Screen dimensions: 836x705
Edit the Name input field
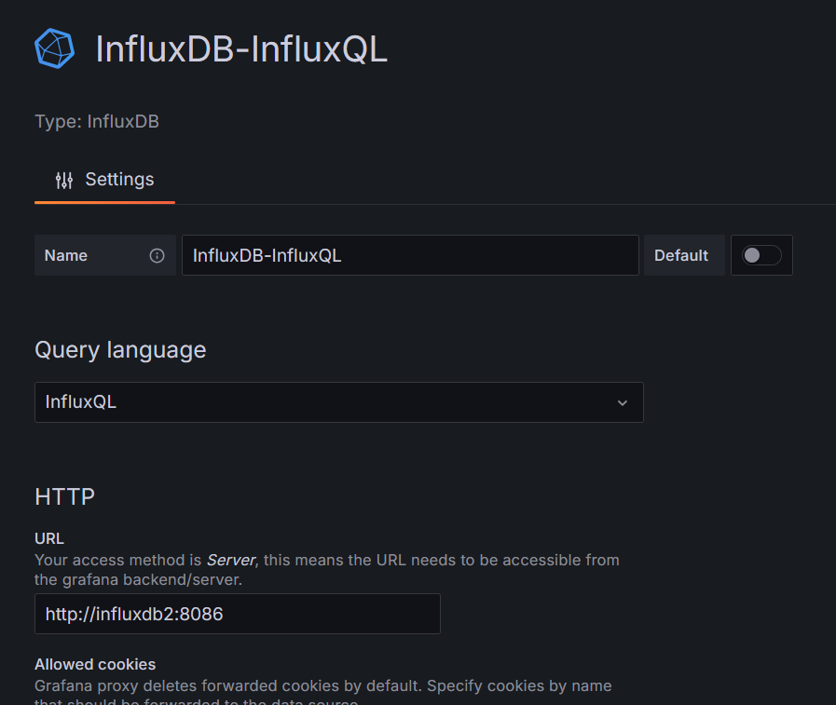[410, 255]
